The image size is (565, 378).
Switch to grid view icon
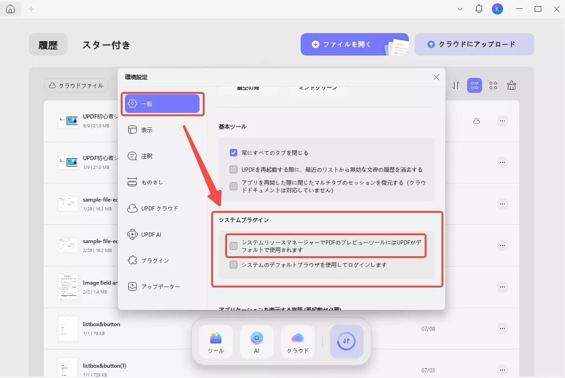[493, 85]
